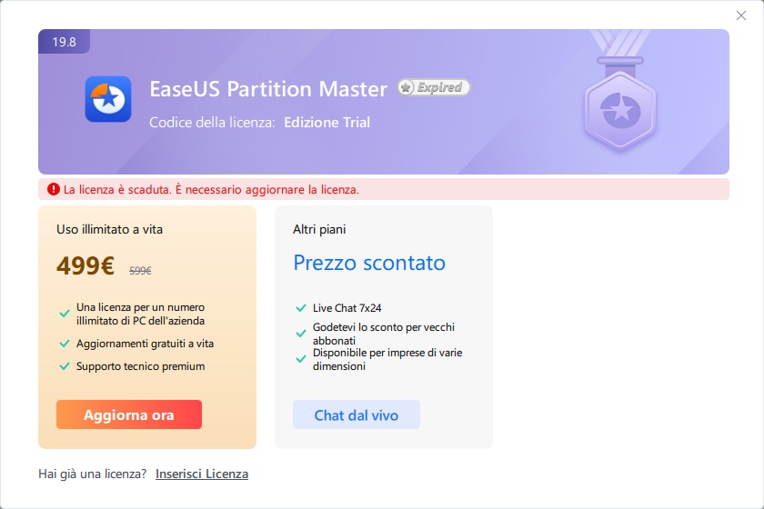Click checkmark beside Supporto tecnico premium
The height and width of the screenshot is (509, 764).
point(65,365)
